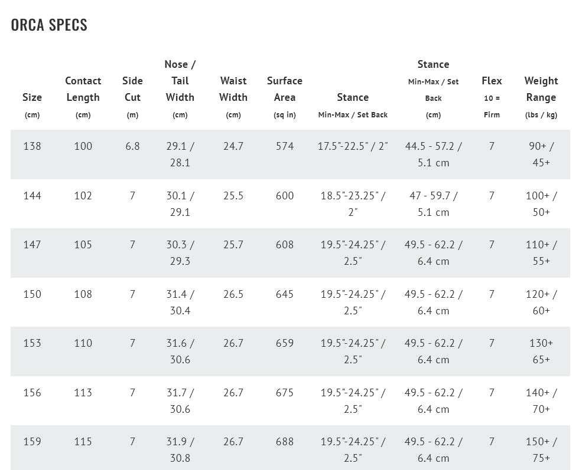Click the 144 size row
579x470 pixels.
point(290,204)
